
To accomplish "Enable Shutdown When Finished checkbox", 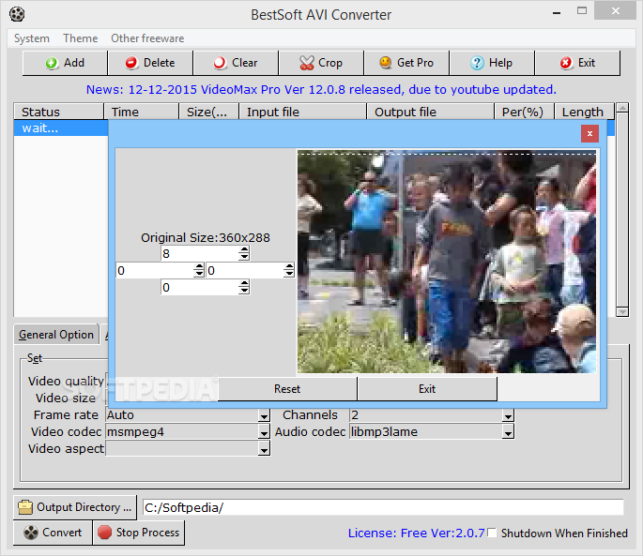I will pyautogui.click(x=493, y=533).
